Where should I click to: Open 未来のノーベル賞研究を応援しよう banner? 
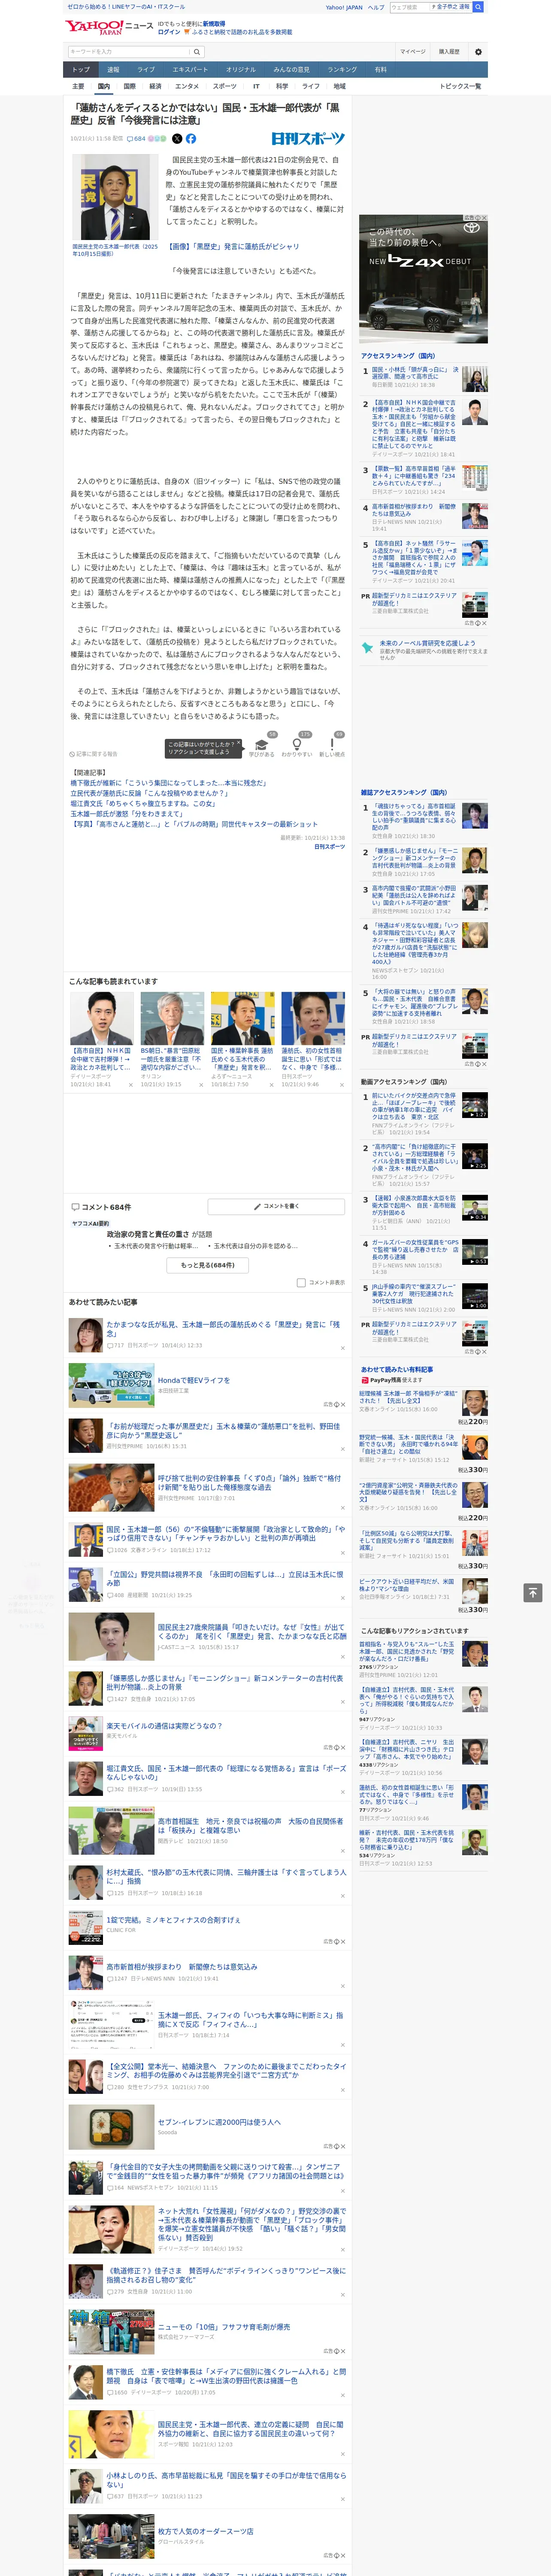pyautogui.click(x=424, y=649)
